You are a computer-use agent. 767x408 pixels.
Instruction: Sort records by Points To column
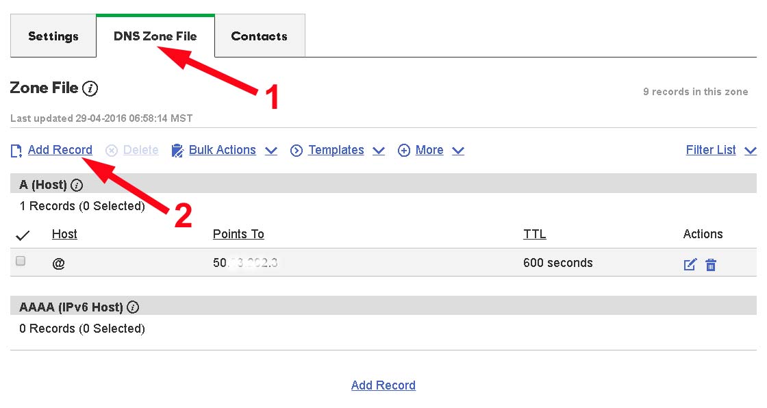click(238, 234)
